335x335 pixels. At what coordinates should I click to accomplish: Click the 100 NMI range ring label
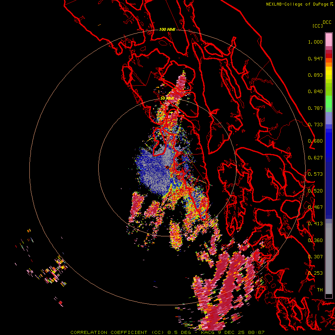[x=167, y=29]
